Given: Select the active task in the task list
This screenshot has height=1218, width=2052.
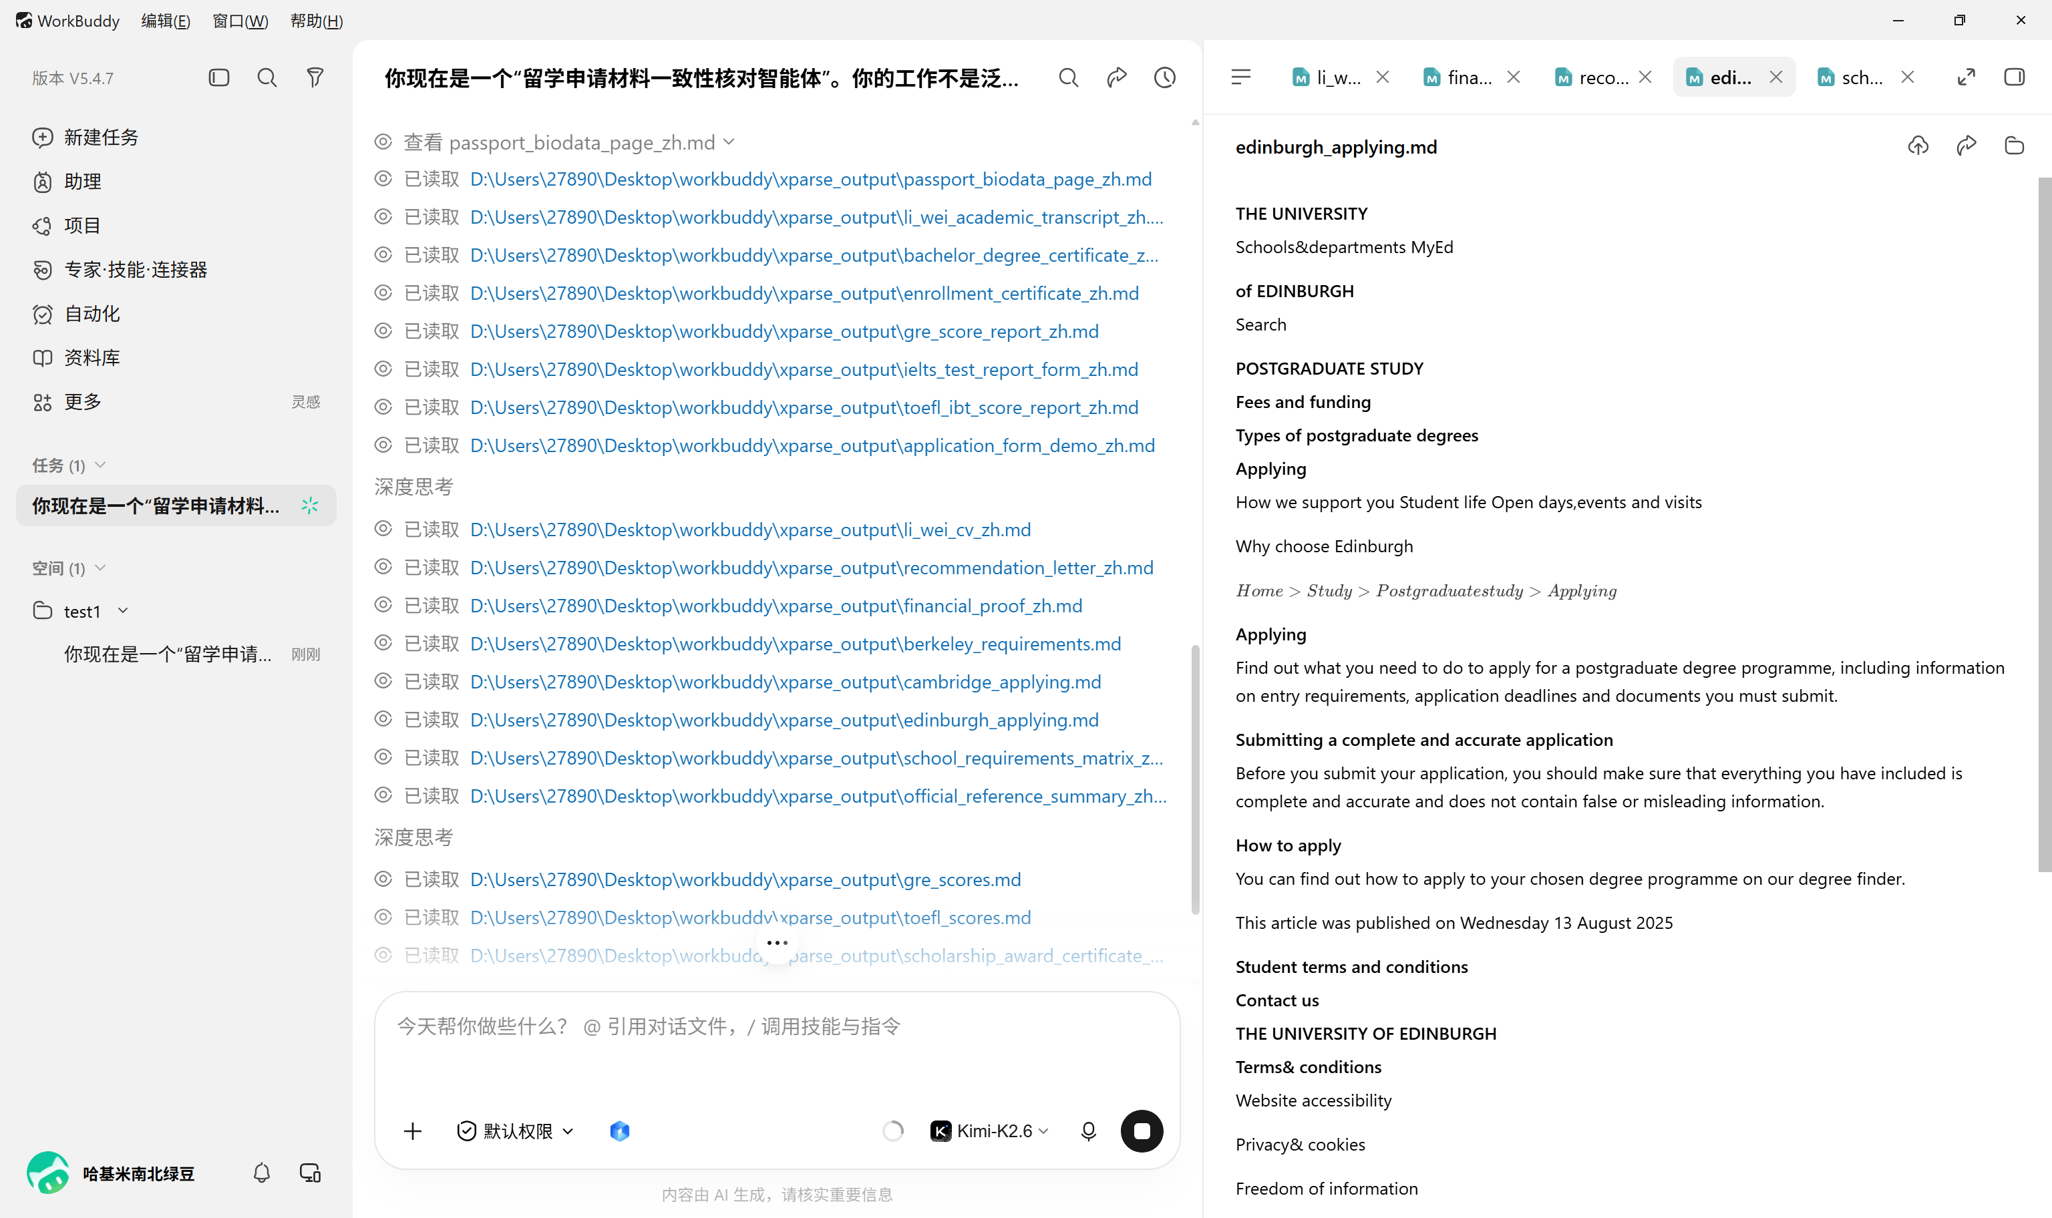Looking at the screenshot, I should click(176, 505).
